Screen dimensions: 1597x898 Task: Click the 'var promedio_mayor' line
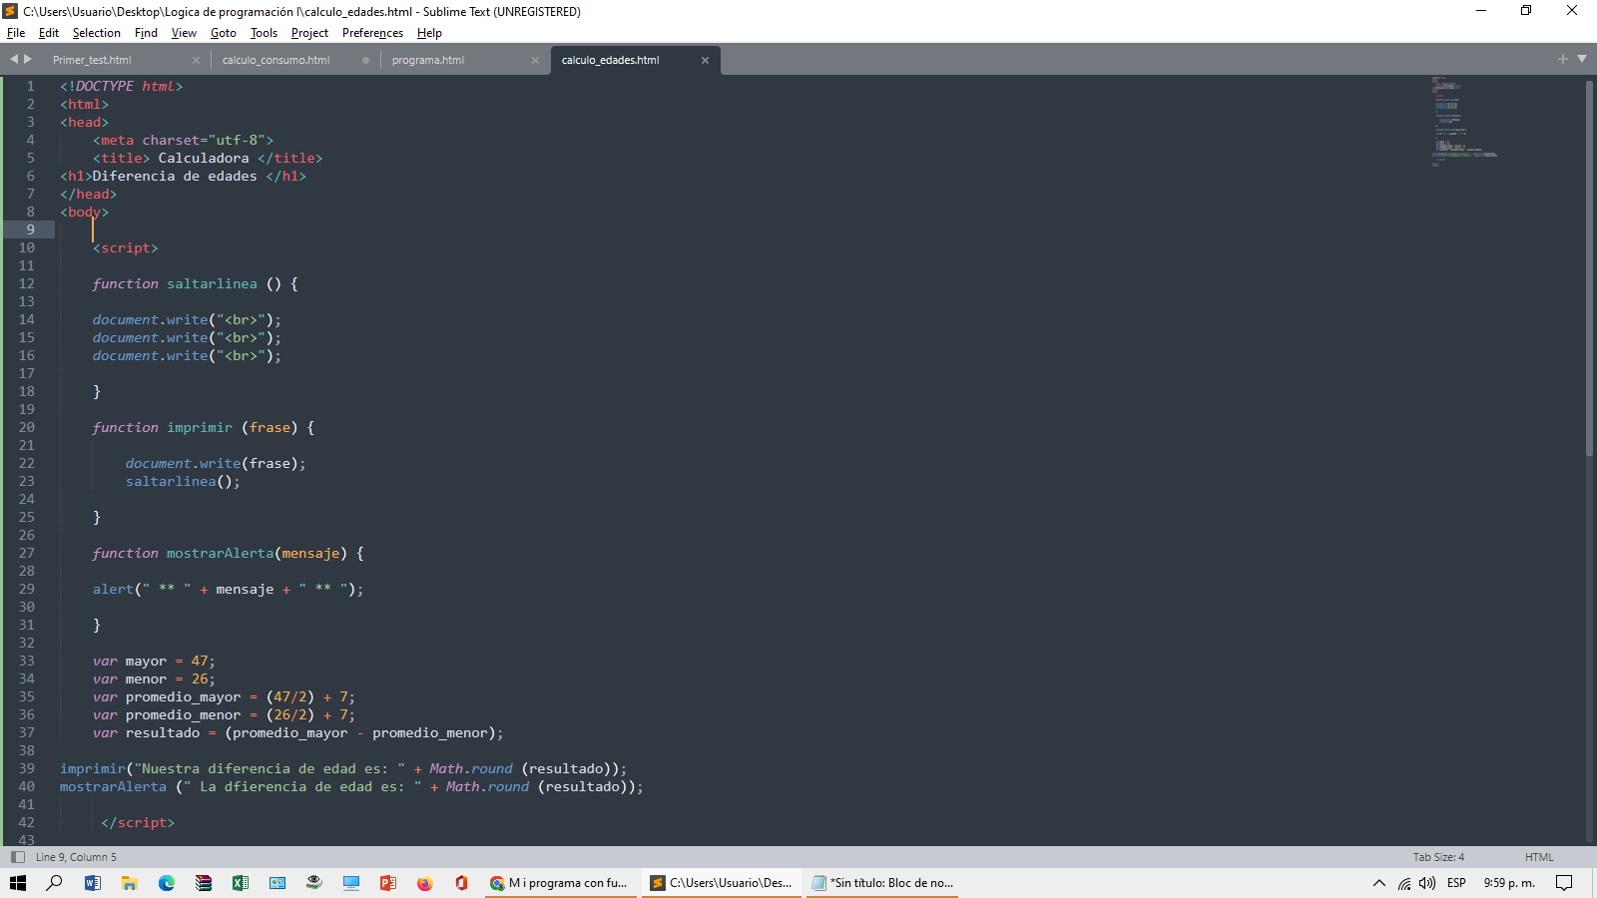click(x=224, y=696)
